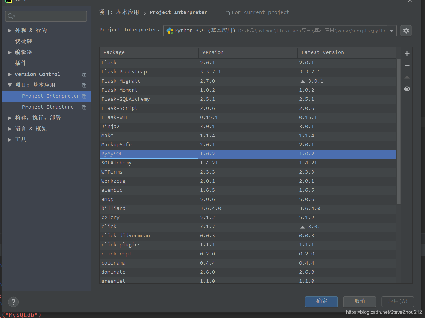Image resolution: width=425 pixels, height=318 pixels.
Task: Expand the 外观 & 行为 section
Action: pos(9,30)
